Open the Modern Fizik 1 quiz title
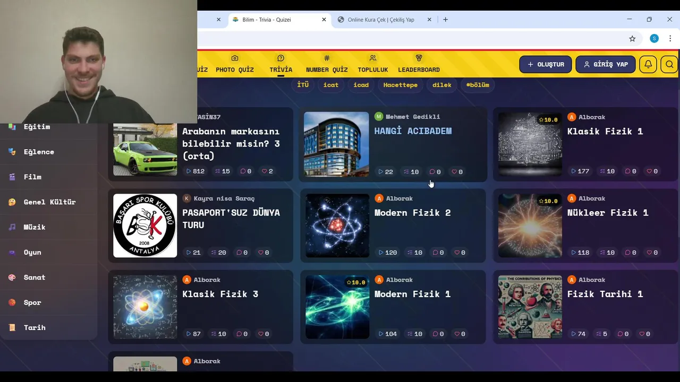The height and width of the screenshot is (382, 680). 412,294
